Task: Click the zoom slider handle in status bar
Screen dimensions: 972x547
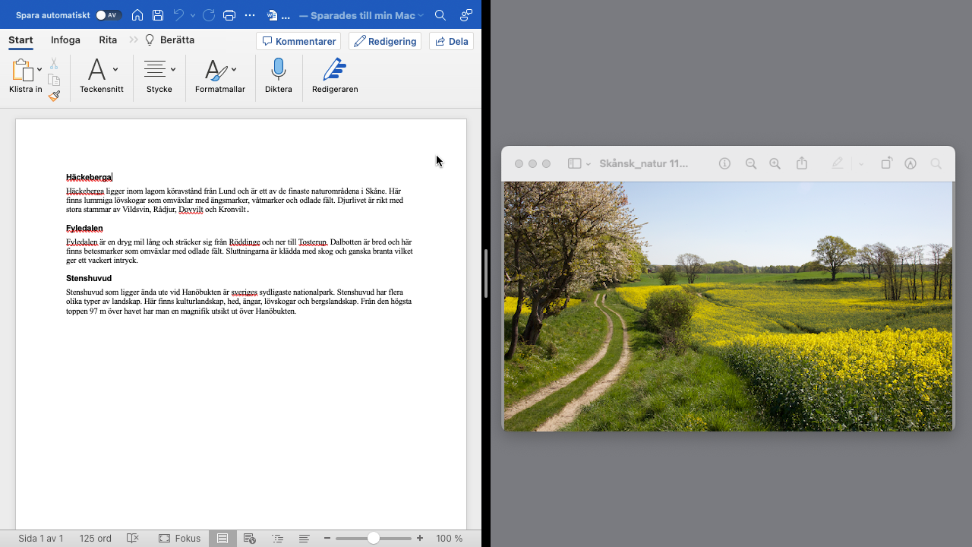Action: pos(373,538)
